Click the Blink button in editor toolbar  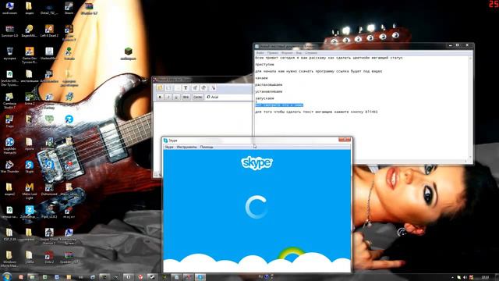click(186, 97)
